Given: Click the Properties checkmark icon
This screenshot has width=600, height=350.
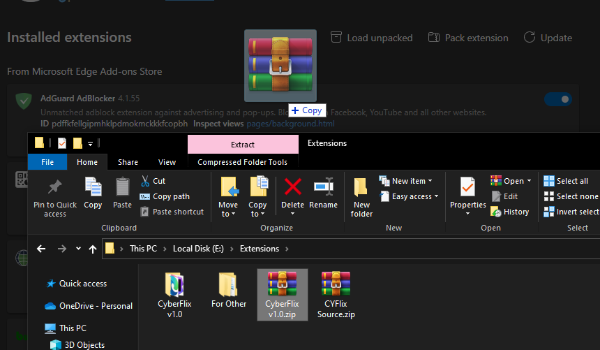Looking at the screenshot, I should 467,187.
